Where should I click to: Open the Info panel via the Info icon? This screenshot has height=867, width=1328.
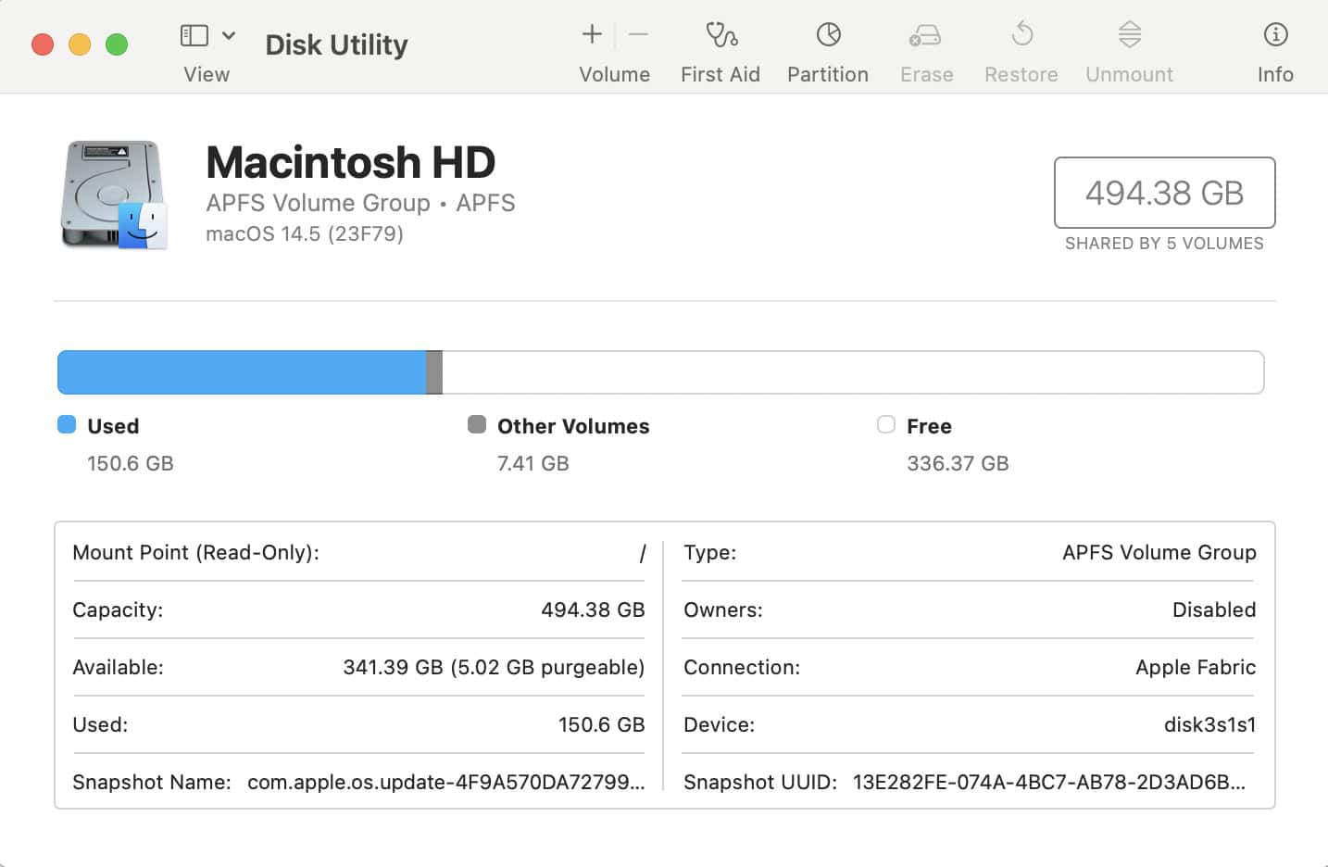click(1275, 37)
